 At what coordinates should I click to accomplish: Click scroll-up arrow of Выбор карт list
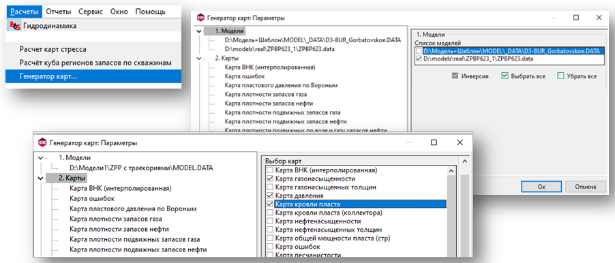[x=451, y=171]
